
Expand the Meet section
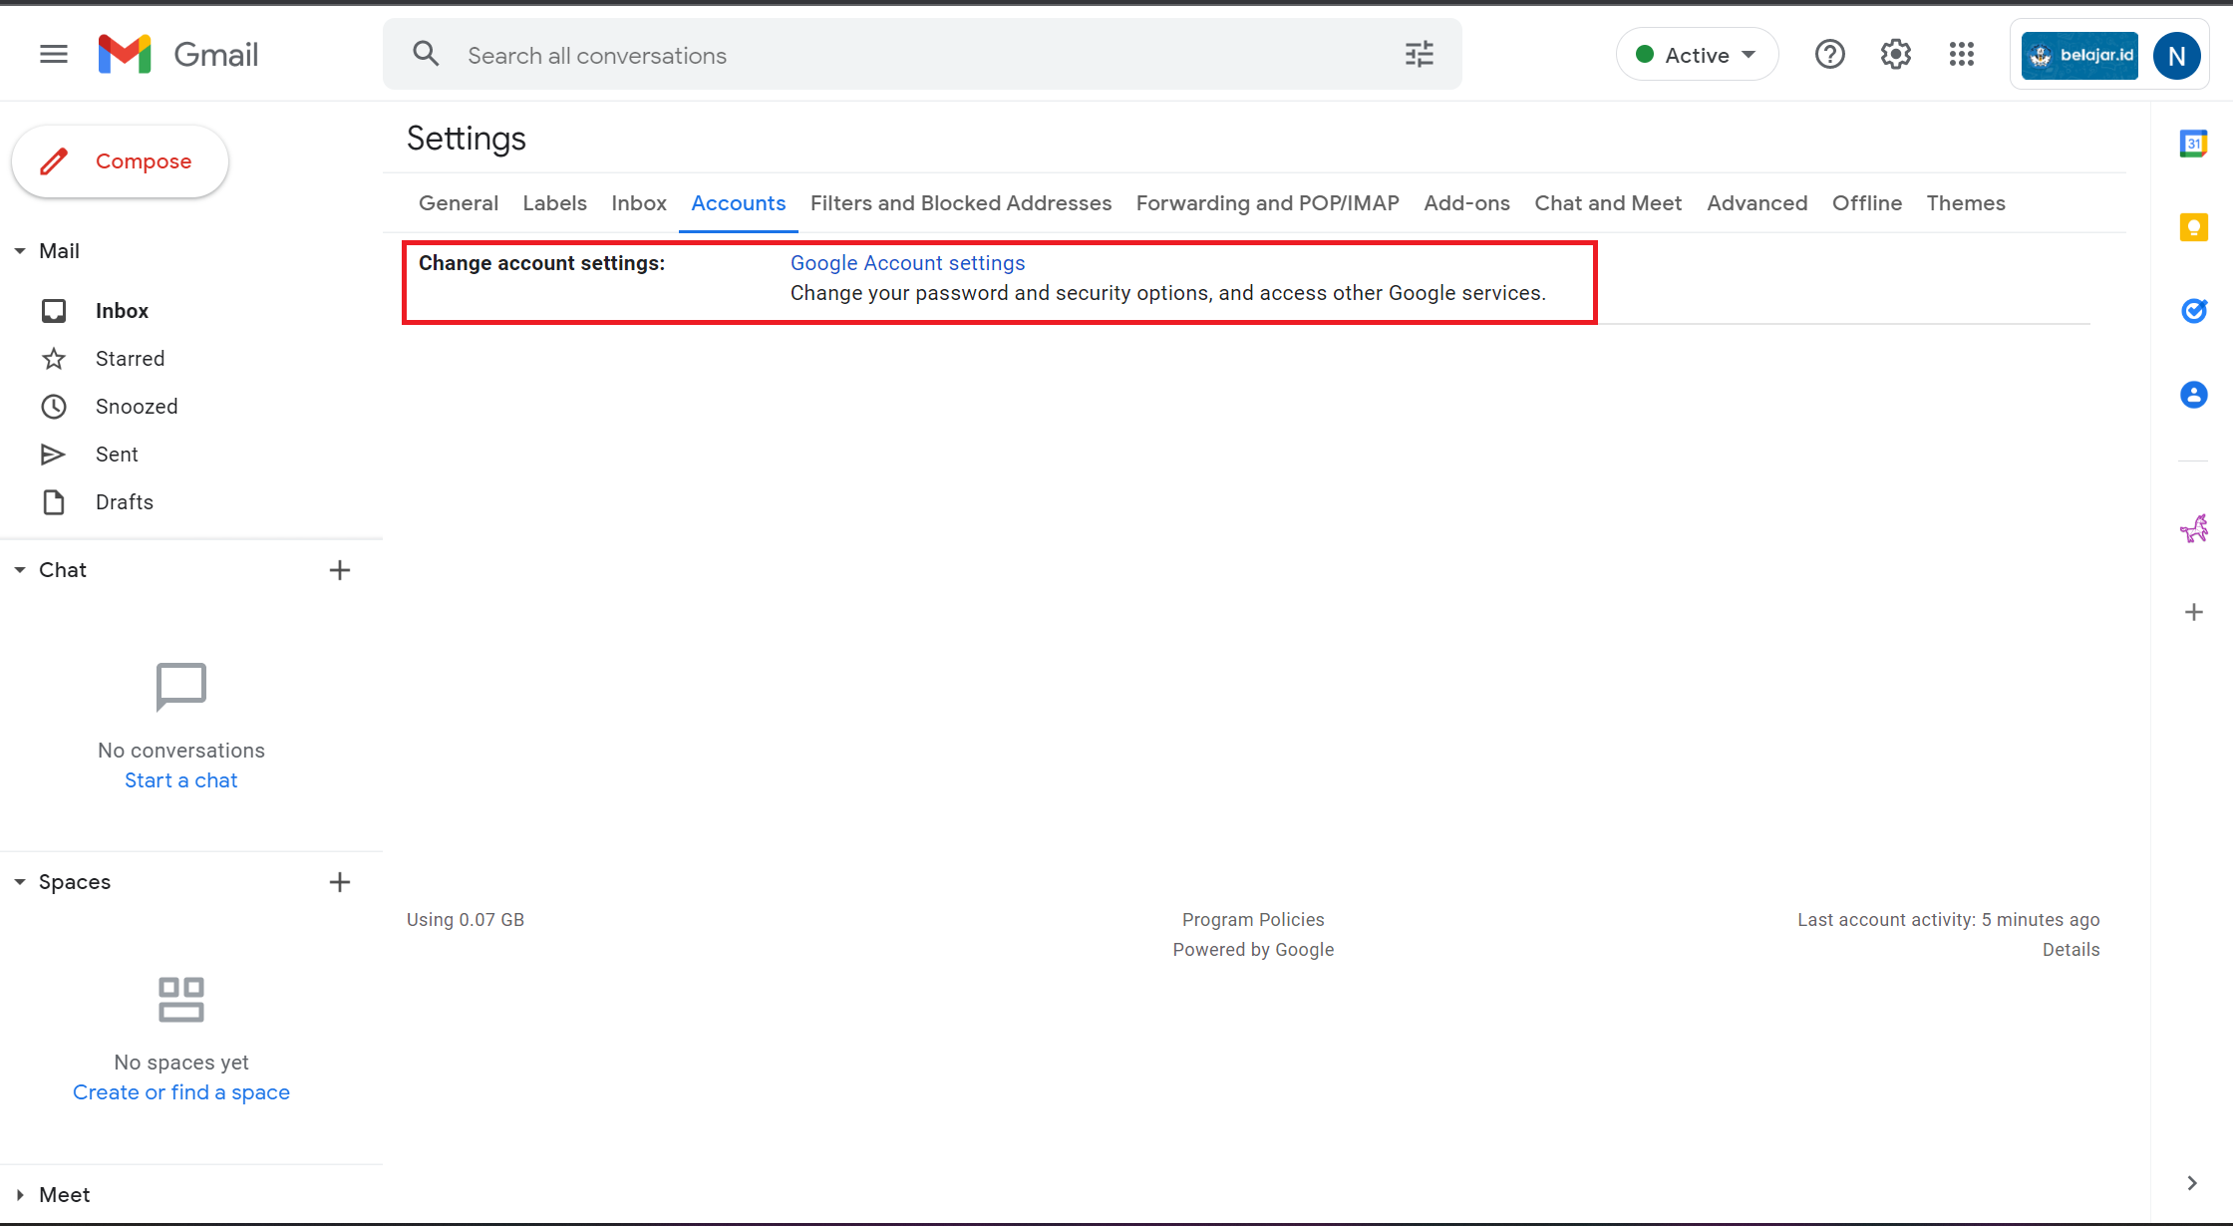(20, 1195)
